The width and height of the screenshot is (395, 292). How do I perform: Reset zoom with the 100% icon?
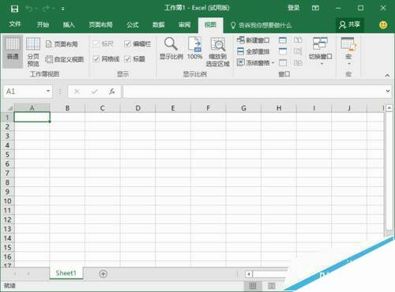tap(194, 49)
